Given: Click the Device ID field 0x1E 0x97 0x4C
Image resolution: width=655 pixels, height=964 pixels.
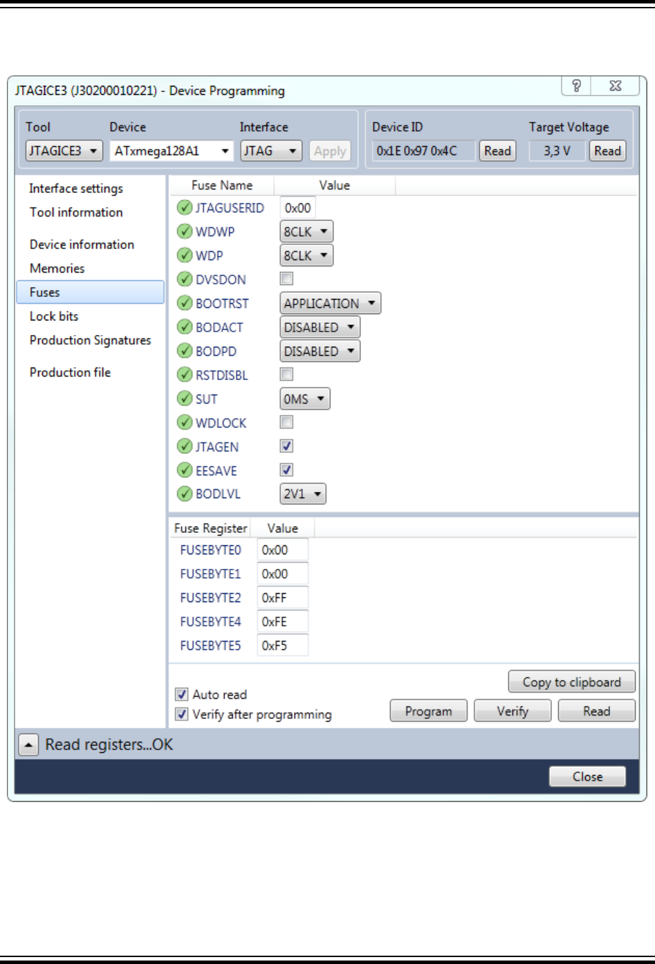Looking at the screenshot, I should (x=424, y=151).
